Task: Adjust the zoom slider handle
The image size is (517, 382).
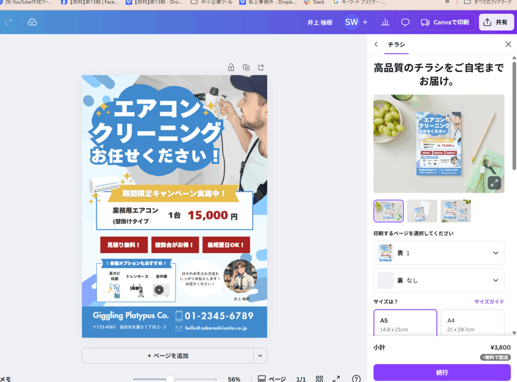Action: 170,379
